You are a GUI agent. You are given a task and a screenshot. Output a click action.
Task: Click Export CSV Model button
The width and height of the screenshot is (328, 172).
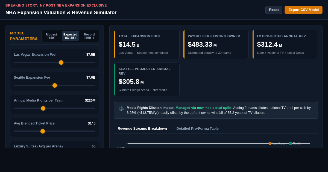tap(303, 10)
